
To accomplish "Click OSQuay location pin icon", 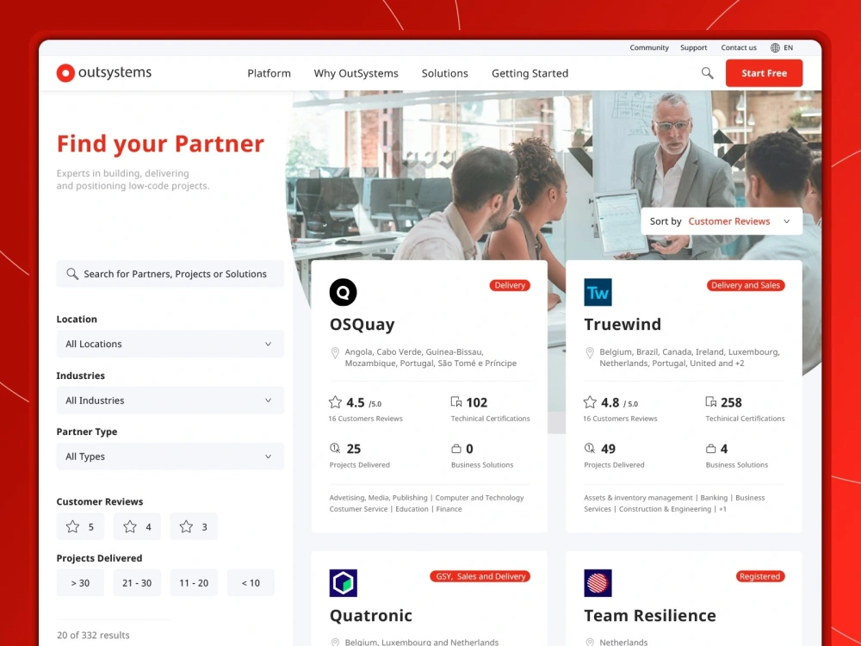I will click(x=335, y=352).
